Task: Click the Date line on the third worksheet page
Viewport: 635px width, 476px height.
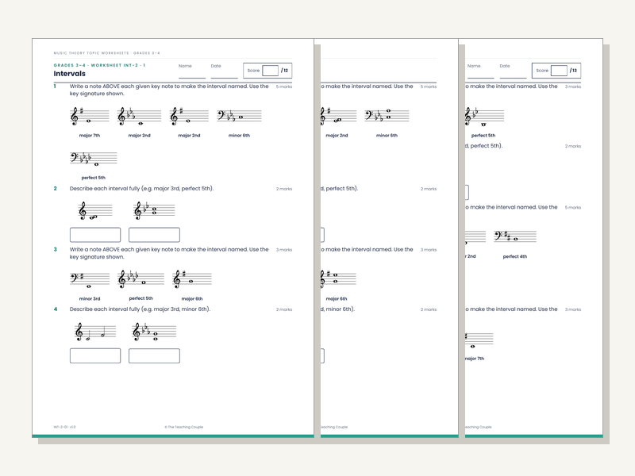Action: pos(513,77)
